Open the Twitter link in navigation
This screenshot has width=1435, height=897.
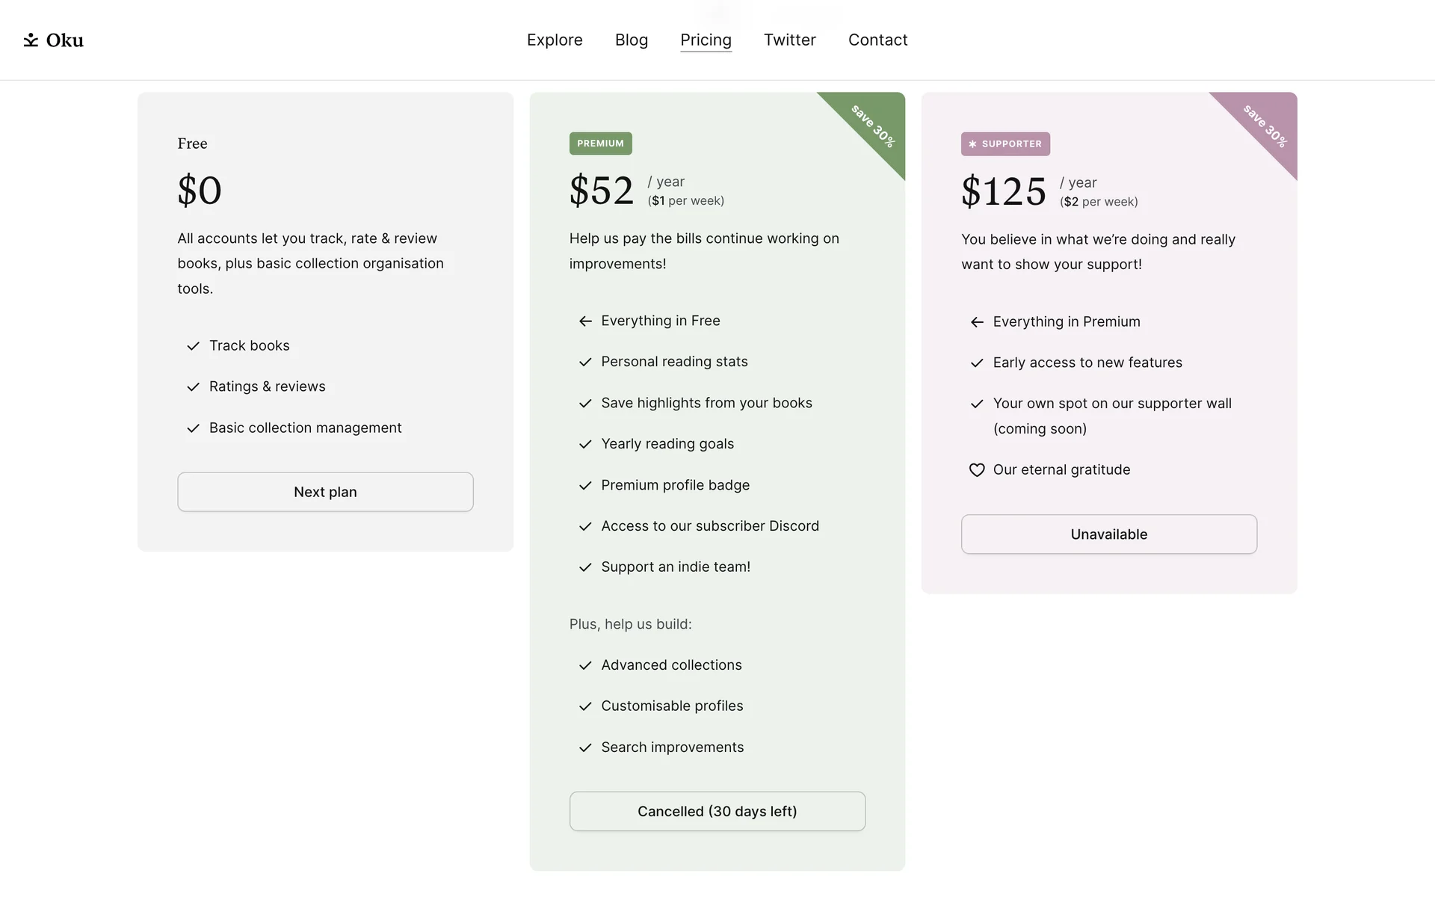coord(789,40)
